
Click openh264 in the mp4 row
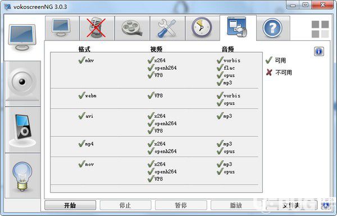coord(162,151)
